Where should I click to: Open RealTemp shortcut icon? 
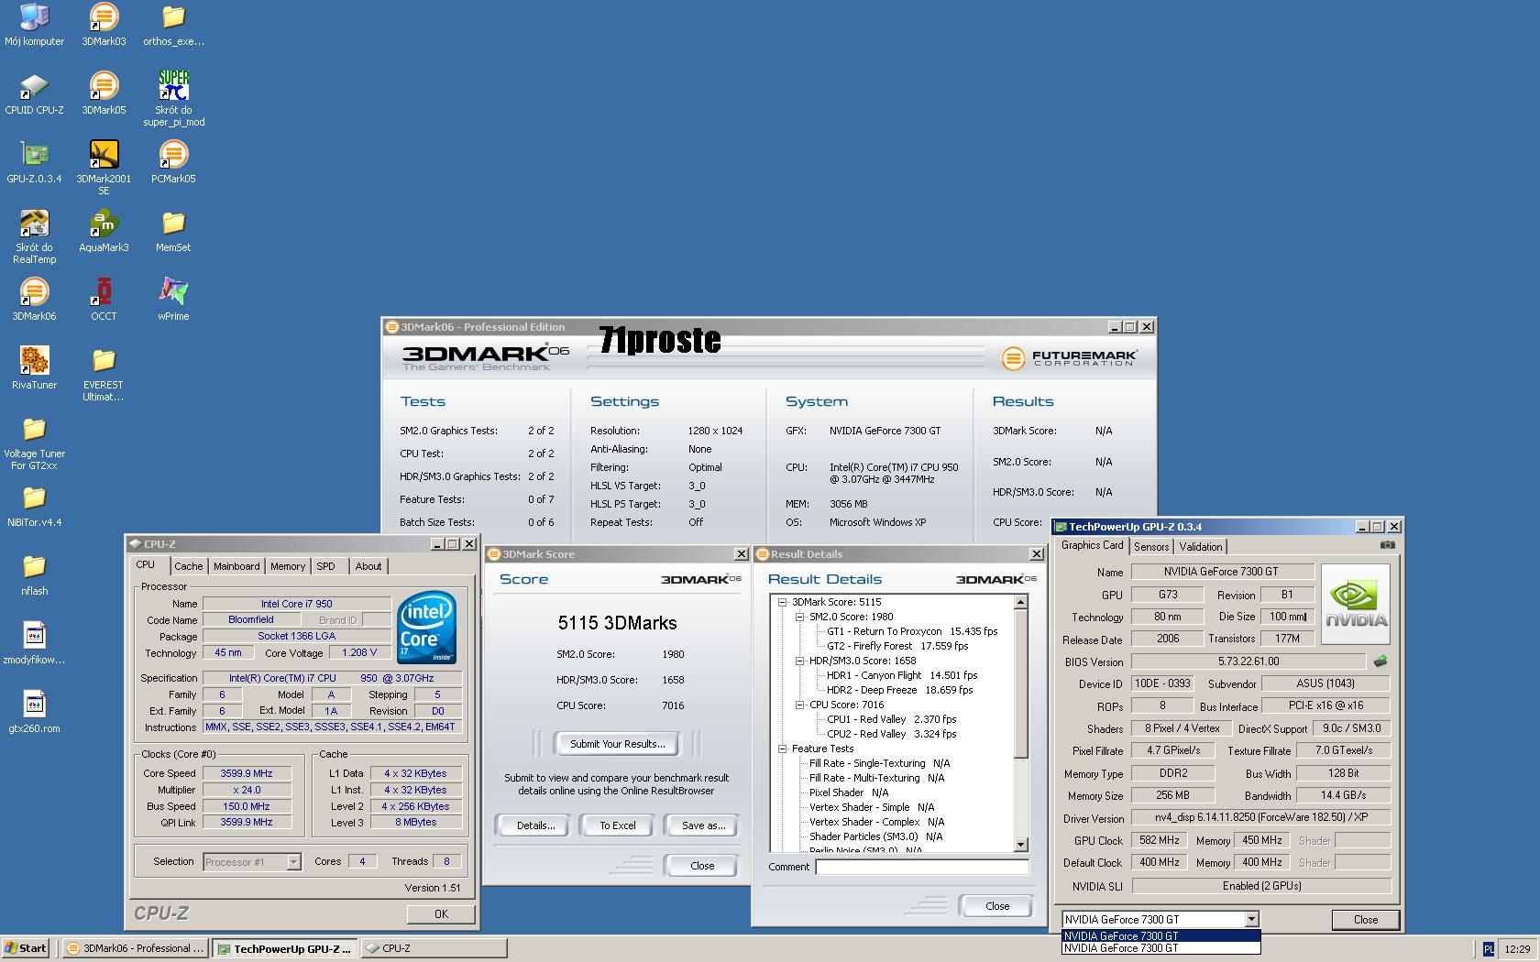34,236
